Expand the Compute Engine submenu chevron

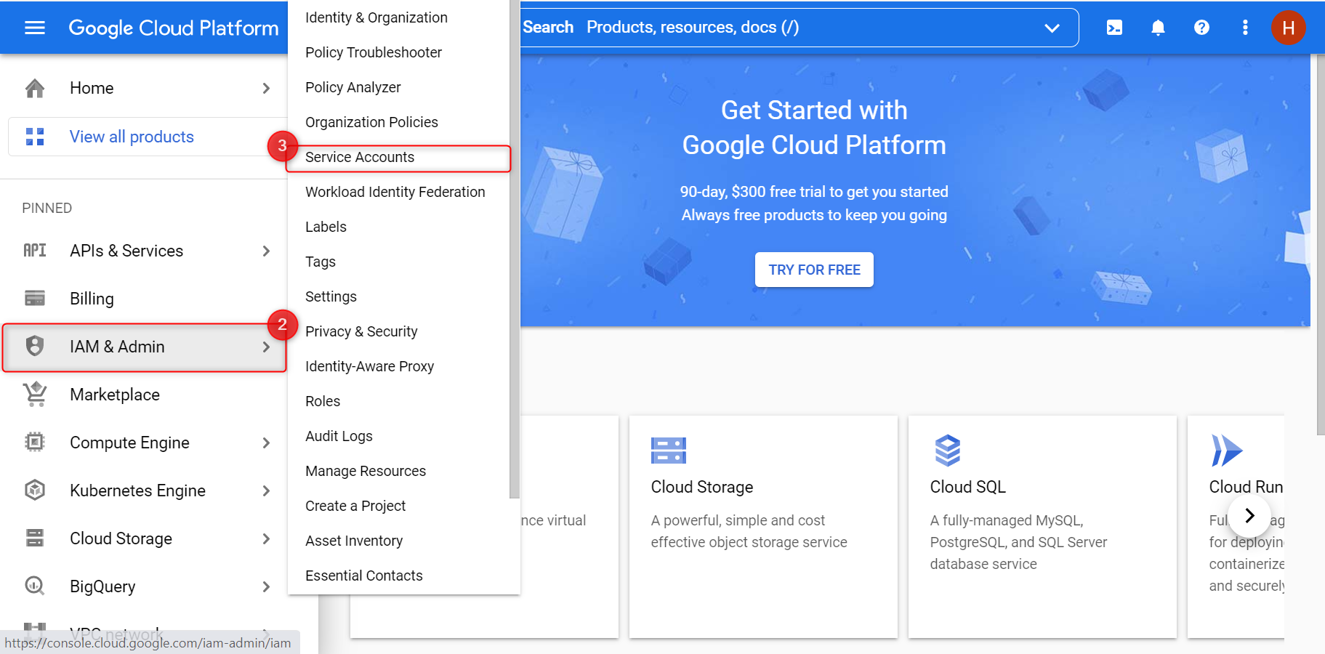(266, 443)
